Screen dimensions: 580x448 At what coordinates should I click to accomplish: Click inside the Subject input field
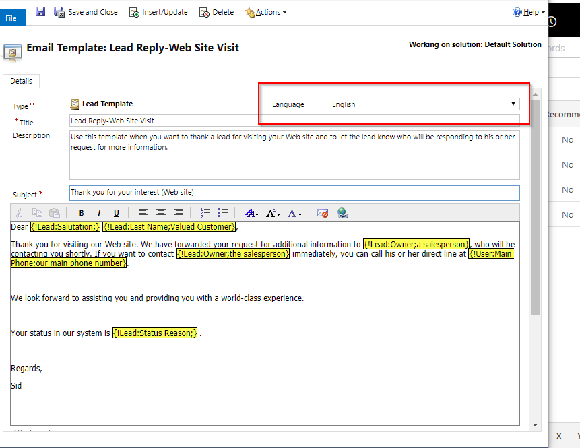pos(294,193)
